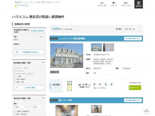This screenshot has height=116, width=155.
Task: Check the 一戸建 checkbox
Action: 14,76
